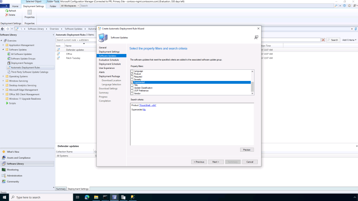Check the Vendor property filter
The image size is (358, 201).
(x=132, y=94)
